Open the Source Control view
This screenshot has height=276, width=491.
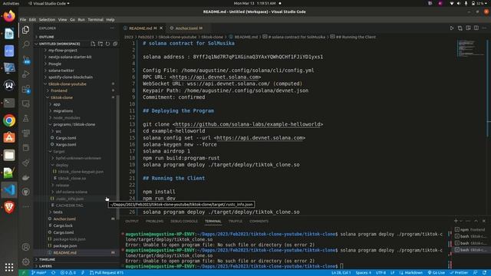25,59
